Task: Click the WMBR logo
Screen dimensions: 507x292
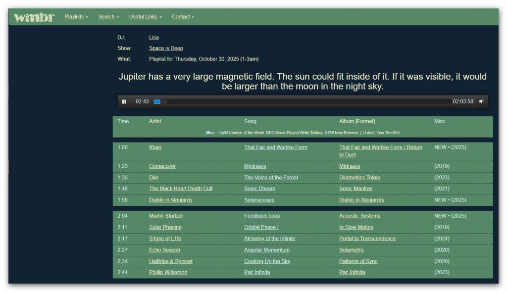Action: pos(34,17)
